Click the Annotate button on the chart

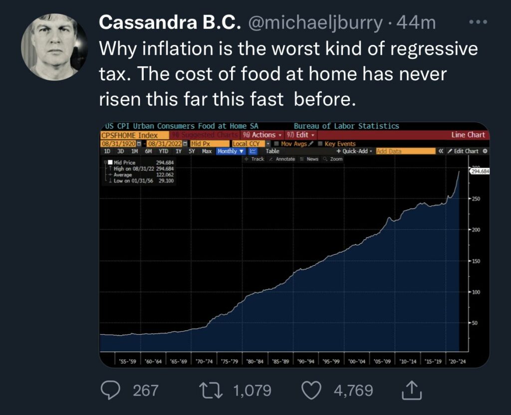click(284, 159)
